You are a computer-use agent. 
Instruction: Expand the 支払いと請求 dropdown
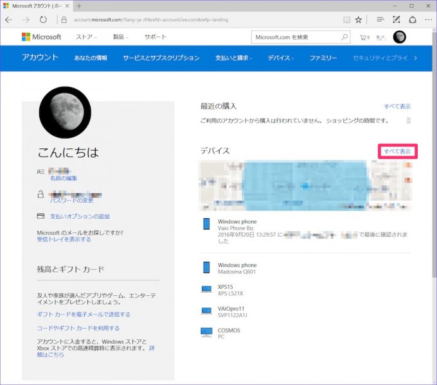pyautogui.click(x=233, y=58)
